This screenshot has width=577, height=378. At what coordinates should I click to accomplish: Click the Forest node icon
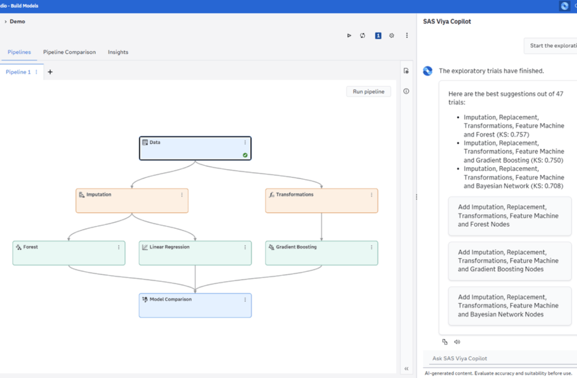19,247
